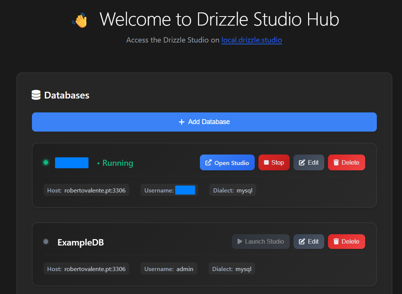The height and width of the screenshot is (294, 402).
Task: Open Studio for the running database
Action: (x=227, y=162)
